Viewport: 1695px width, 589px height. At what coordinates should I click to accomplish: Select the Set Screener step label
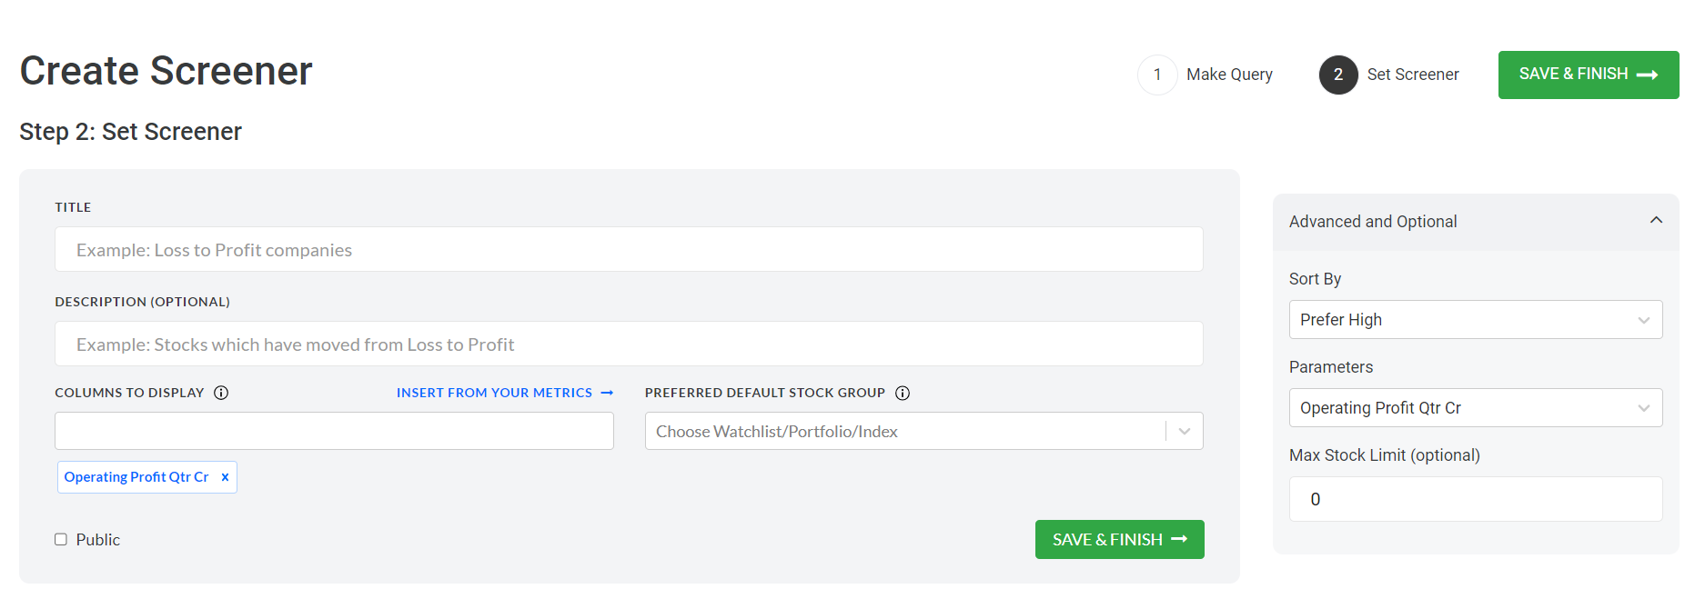[x=1413, y=75]
